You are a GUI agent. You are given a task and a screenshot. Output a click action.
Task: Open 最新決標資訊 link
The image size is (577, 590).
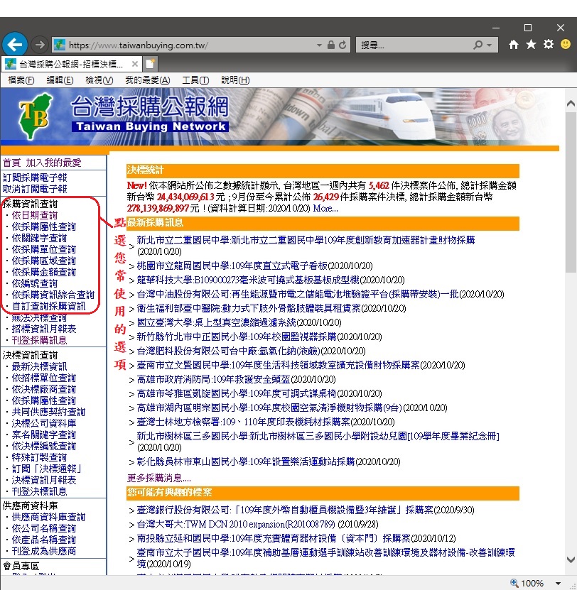39,366
